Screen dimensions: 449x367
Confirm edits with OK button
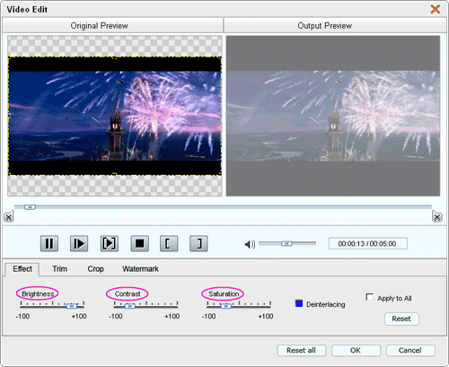click(x=356, y=350)
